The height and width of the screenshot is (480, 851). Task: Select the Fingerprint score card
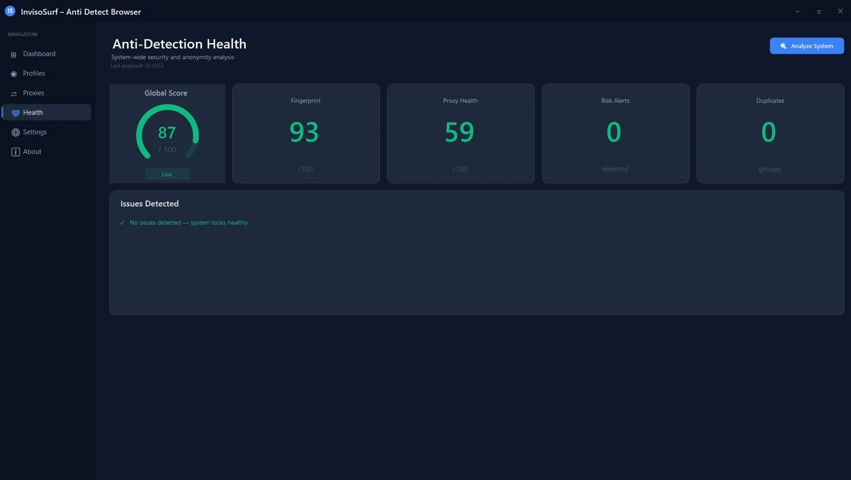point(306,133)
